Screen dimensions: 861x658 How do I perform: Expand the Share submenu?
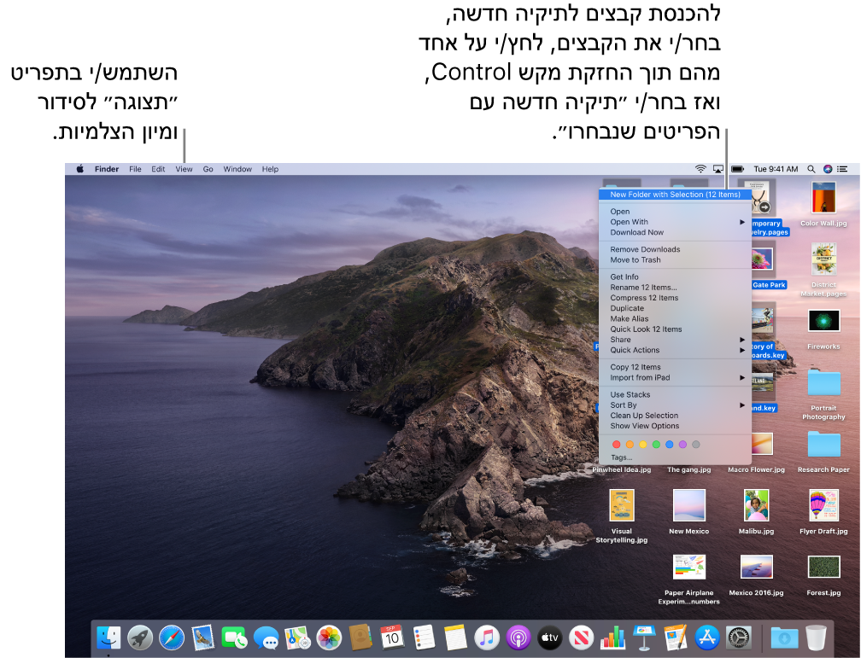[675, 340]
